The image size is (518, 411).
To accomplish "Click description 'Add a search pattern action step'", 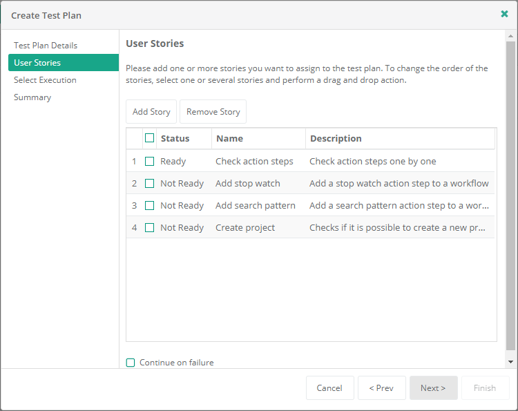I will point(399,206).
